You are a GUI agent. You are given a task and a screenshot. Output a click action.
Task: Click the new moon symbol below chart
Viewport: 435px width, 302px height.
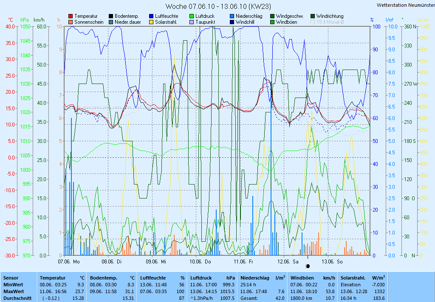(308, 266)
